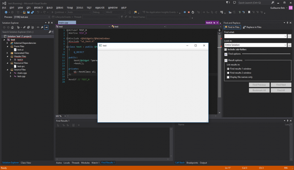Save all files in the toolbar
The image size is (294, 170).
[x=32, y=12]
